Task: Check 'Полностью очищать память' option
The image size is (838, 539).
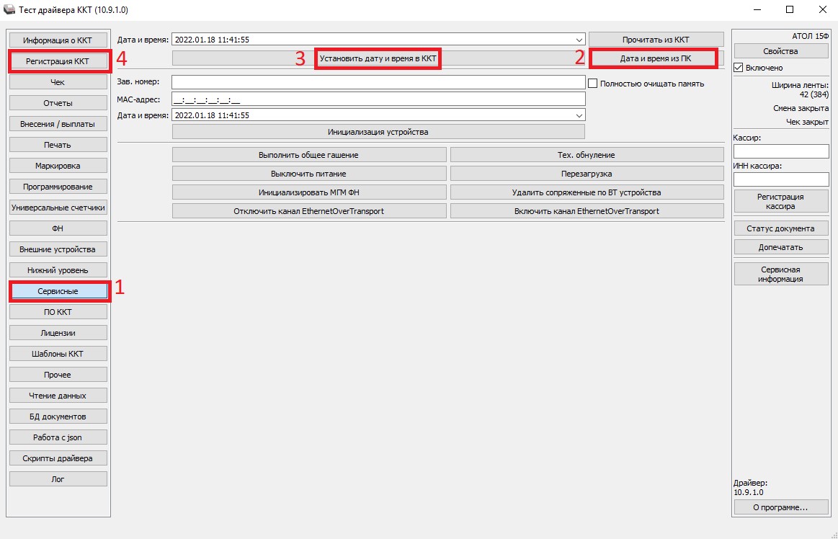Action: click(593, 84)
